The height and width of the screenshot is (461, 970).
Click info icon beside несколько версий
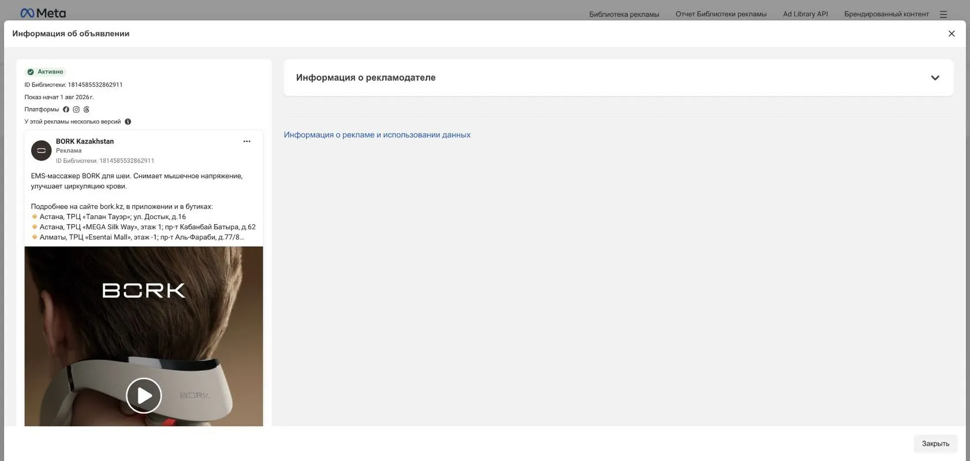pyautogui.click(x=128, y=122)
